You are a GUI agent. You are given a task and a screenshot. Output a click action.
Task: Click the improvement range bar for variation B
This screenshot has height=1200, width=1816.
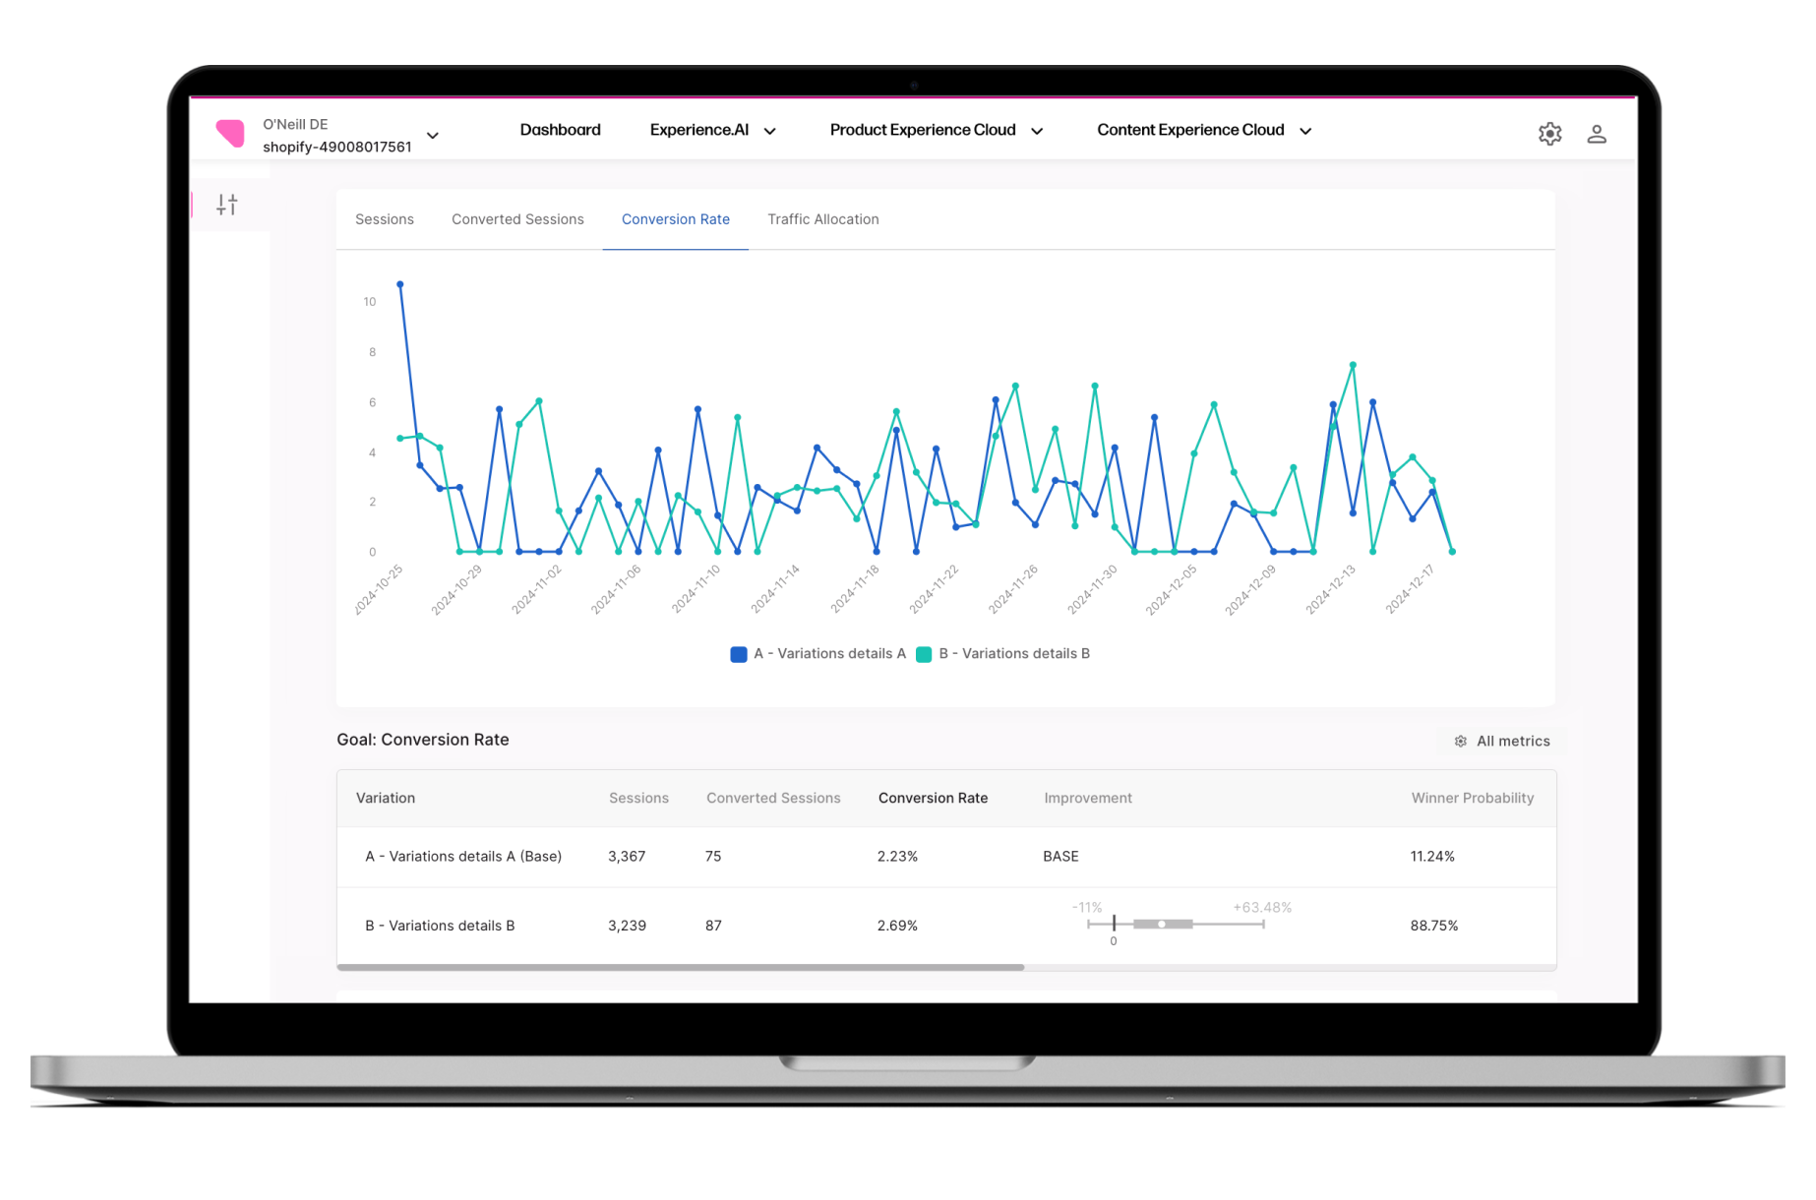point(1175,924)
